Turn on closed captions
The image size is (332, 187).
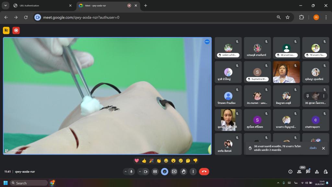click(155, 172)
